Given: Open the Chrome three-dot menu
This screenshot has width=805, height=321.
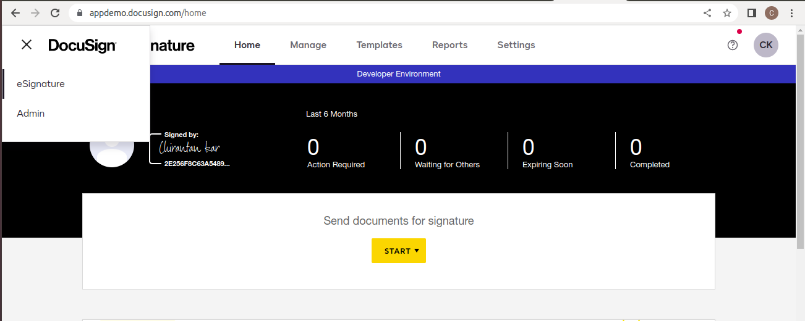Looking at the screenshot, I should pyautogui.click(x=791, y=13).
